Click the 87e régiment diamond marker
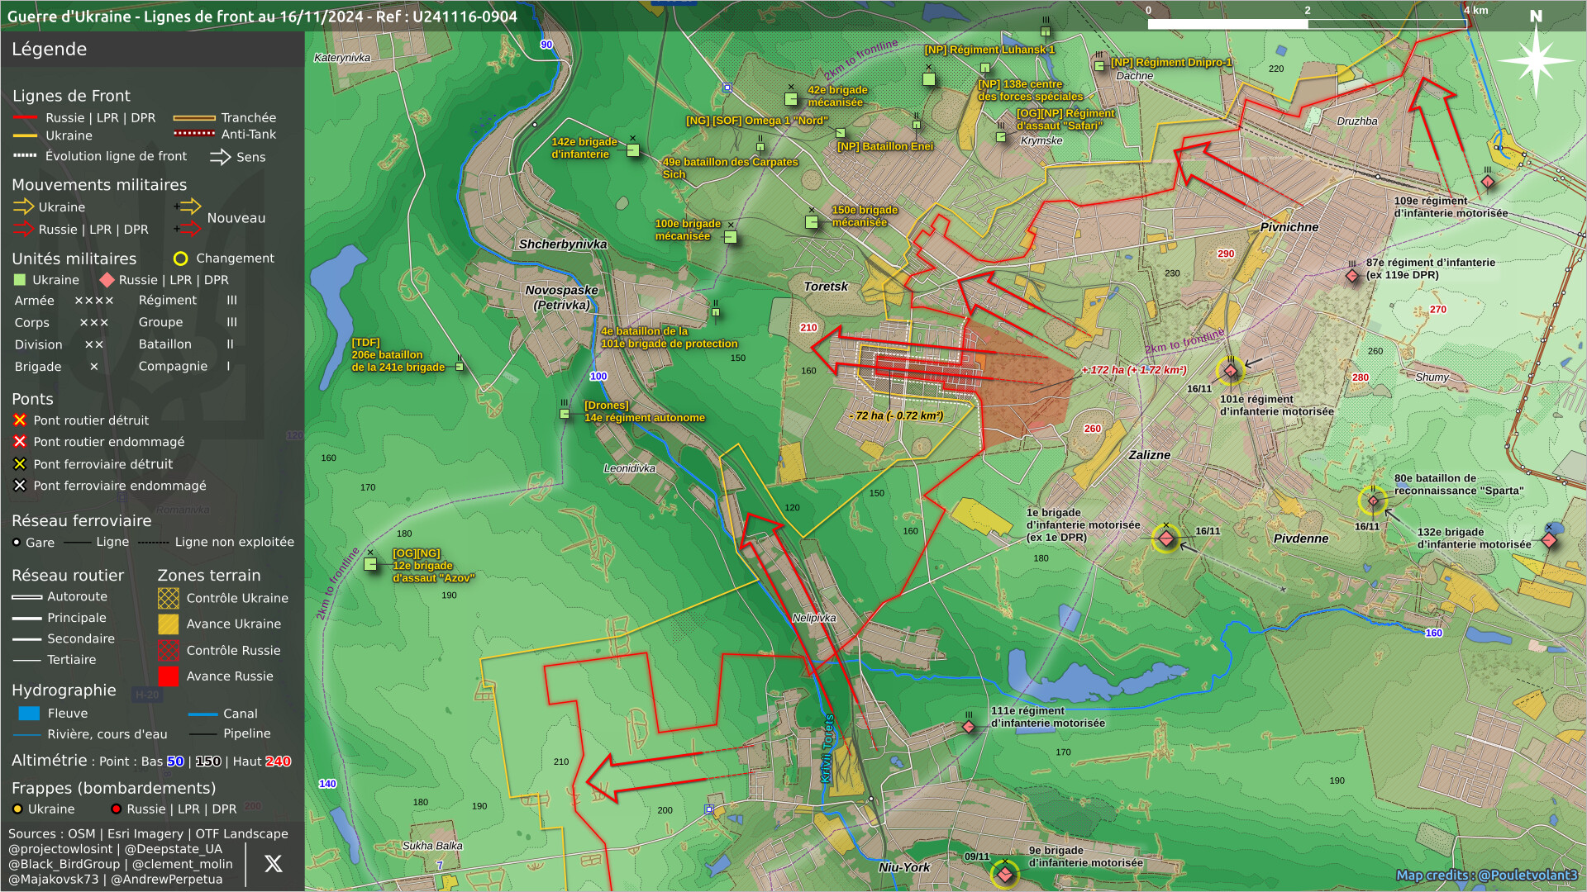Screen dimensions: 1587x892 coord(1352,276)
